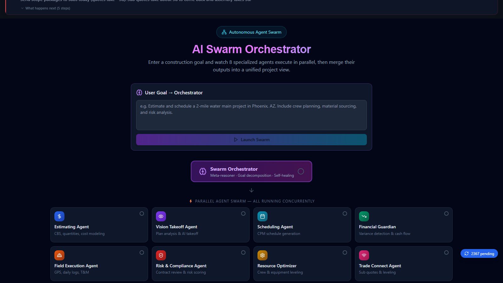The height and width of the screenshot is (283, 503).
Task: Click the Resource Optimizer gear icon
Action: (x=263, y=255)
